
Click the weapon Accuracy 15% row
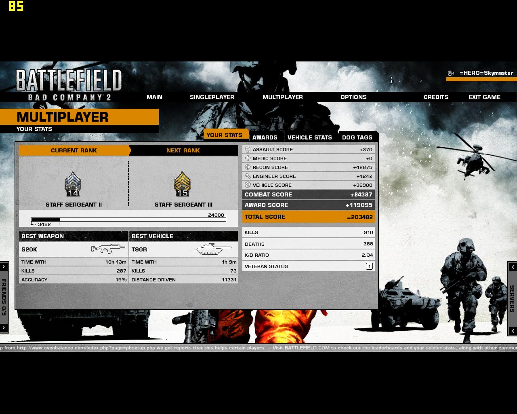(x=74, y=280)
